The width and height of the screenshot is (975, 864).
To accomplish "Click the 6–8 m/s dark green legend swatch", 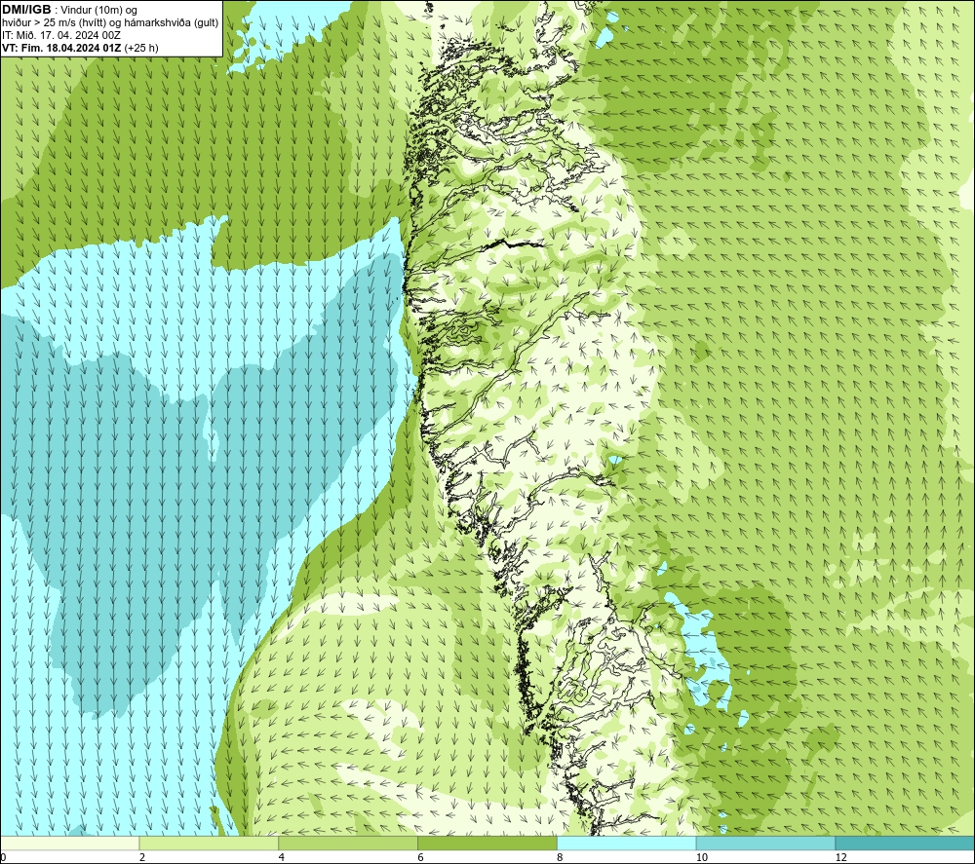I will [487, 843].
